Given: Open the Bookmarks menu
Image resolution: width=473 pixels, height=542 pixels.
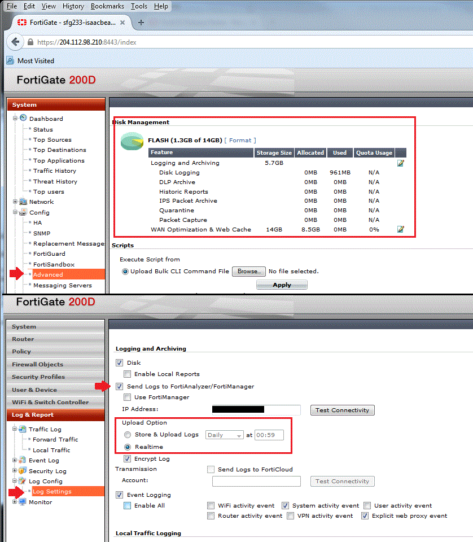Looking at the screenshot, I should pos(107,6).
